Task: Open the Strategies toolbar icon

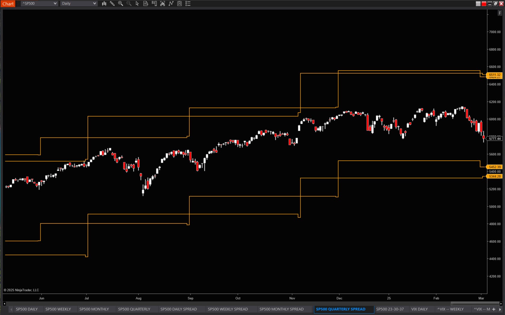Action: tap(171, 4)
